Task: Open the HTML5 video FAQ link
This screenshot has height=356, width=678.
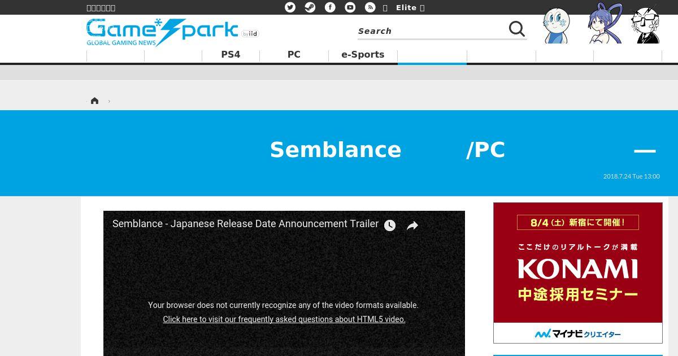Action: (284, 319)
